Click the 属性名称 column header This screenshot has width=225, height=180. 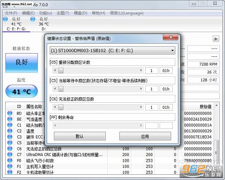[x=34, y=107]
